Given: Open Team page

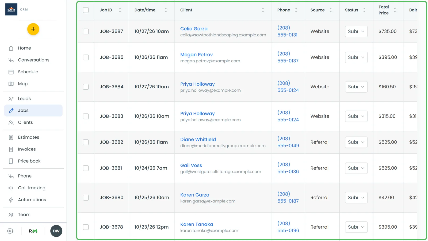Looking at the screenshot, I should coord(33,214).
